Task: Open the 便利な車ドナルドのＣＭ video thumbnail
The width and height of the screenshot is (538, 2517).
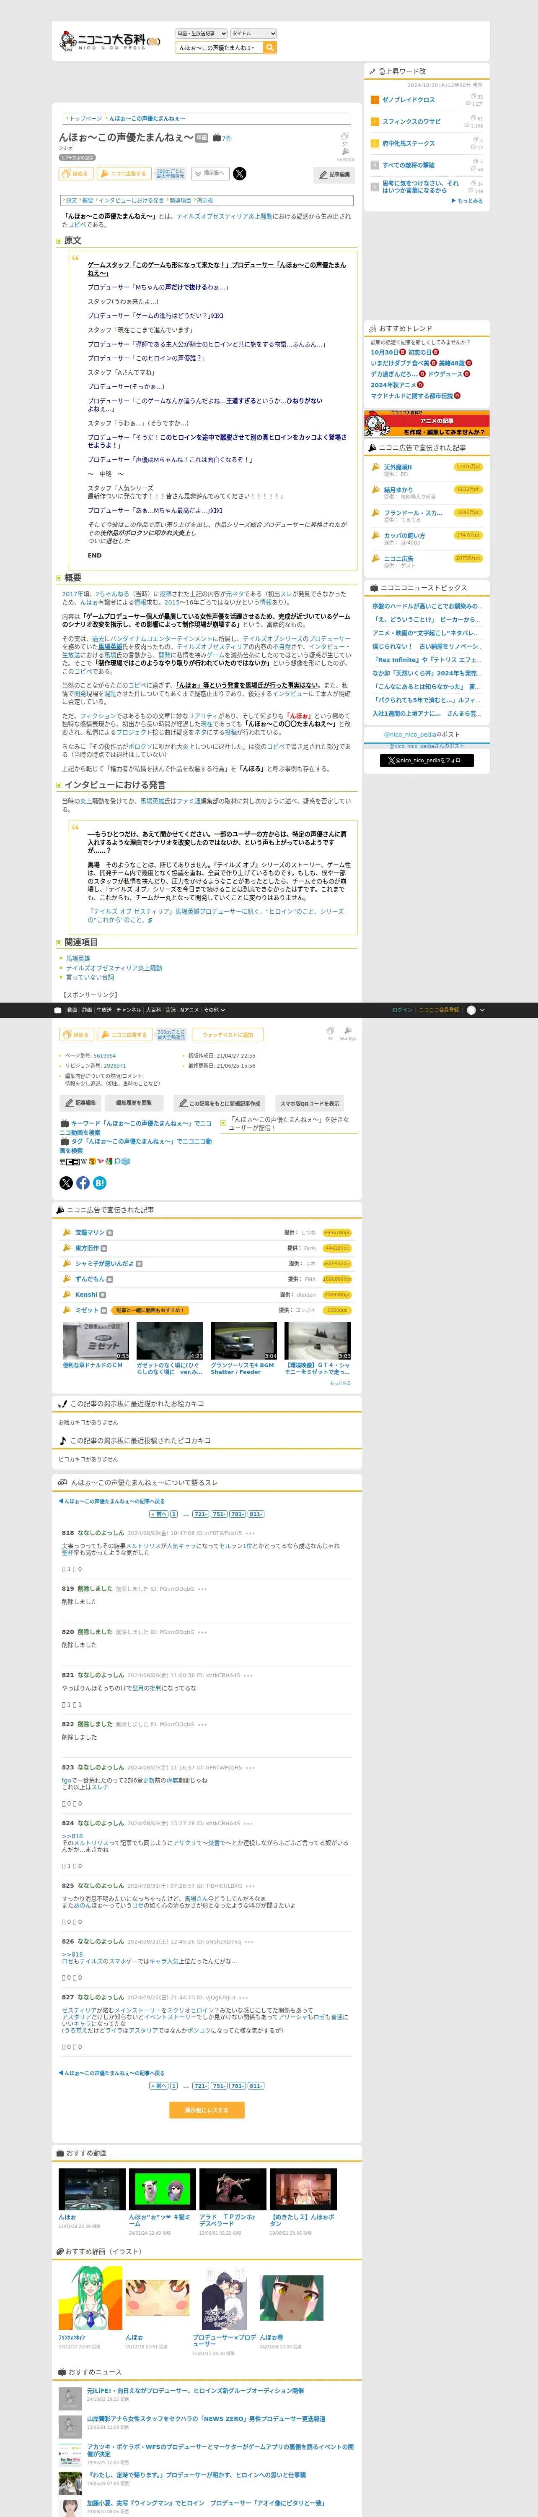Action: click(x=96, y=1341)
